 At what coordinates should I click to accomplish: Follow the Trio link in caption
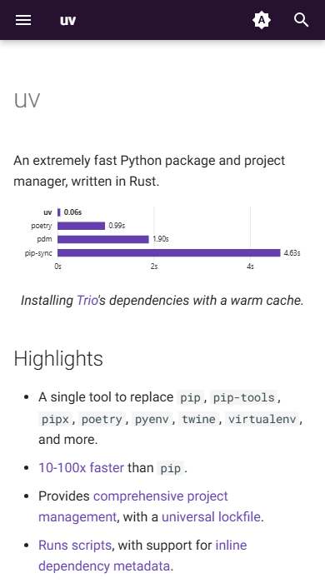coord(87,300)
